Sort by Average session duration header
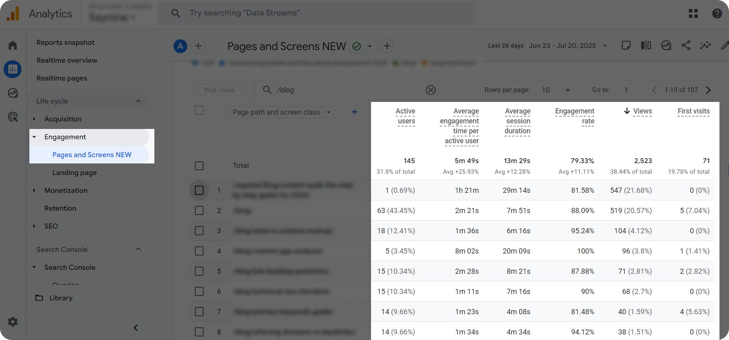Viewport: 729px width, 340px height. (x=517, y=121)
